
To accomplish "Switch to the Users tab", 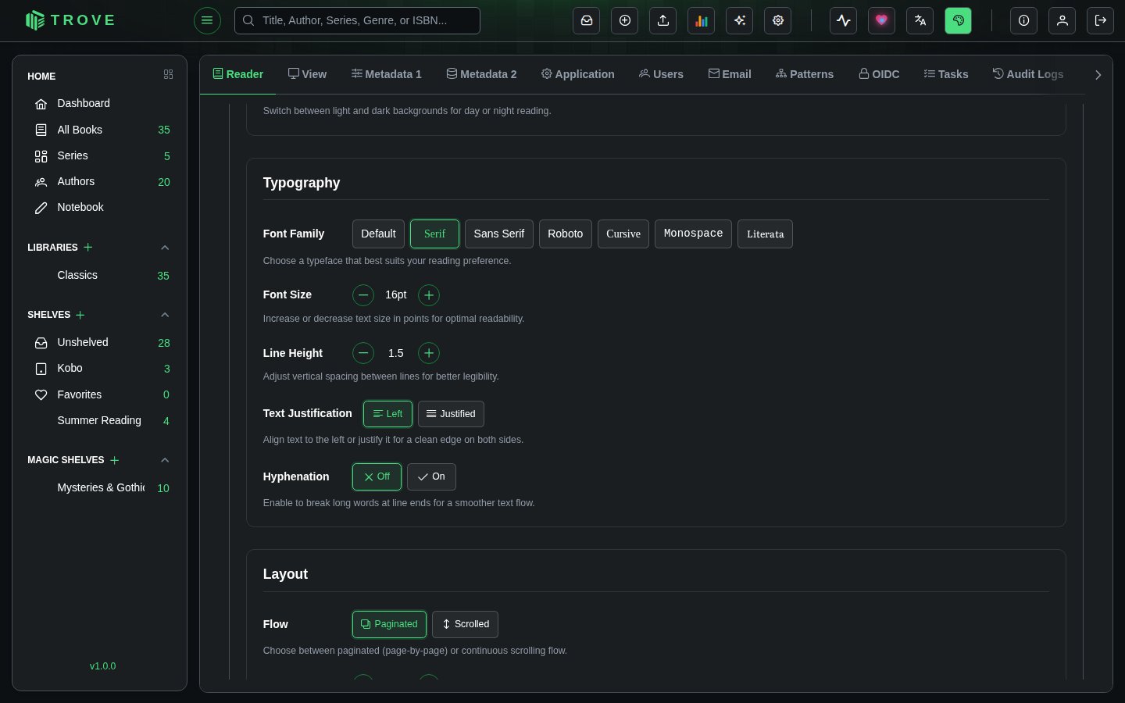I will click(x=661, y=74).
